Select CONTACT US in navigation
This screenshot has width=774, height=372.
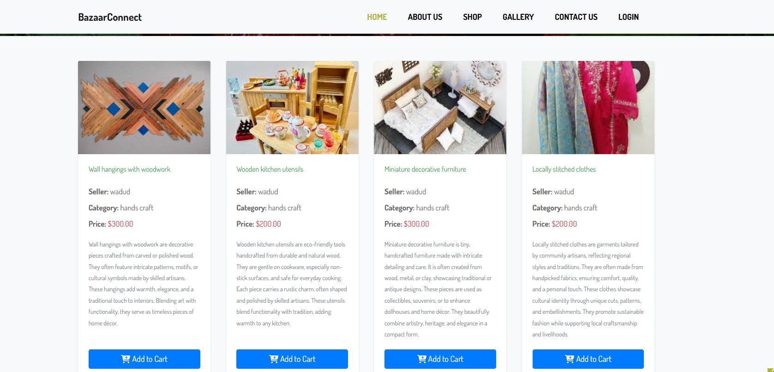(576, 17)
